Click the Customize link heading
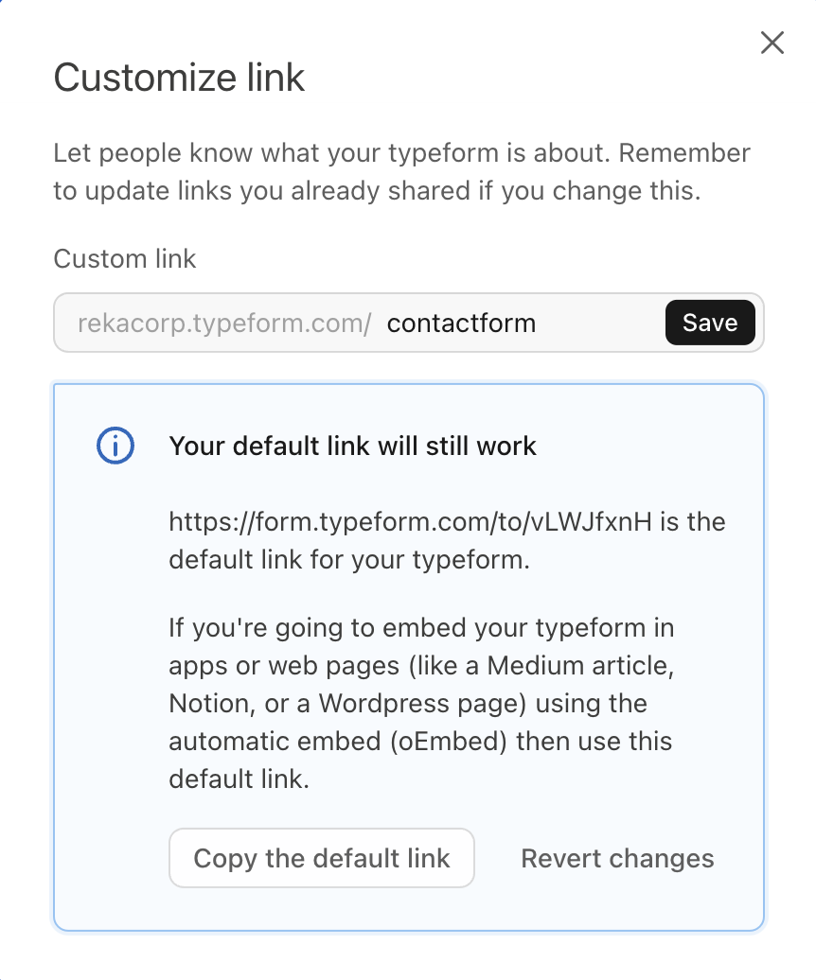Screen dimensions: 816x980 click(x=179, y=78)
